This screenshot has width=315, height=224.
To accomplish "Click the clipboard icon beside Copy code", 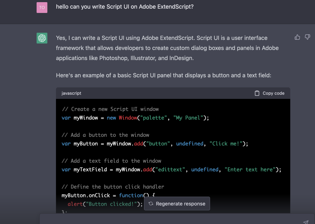I will 257,93.
